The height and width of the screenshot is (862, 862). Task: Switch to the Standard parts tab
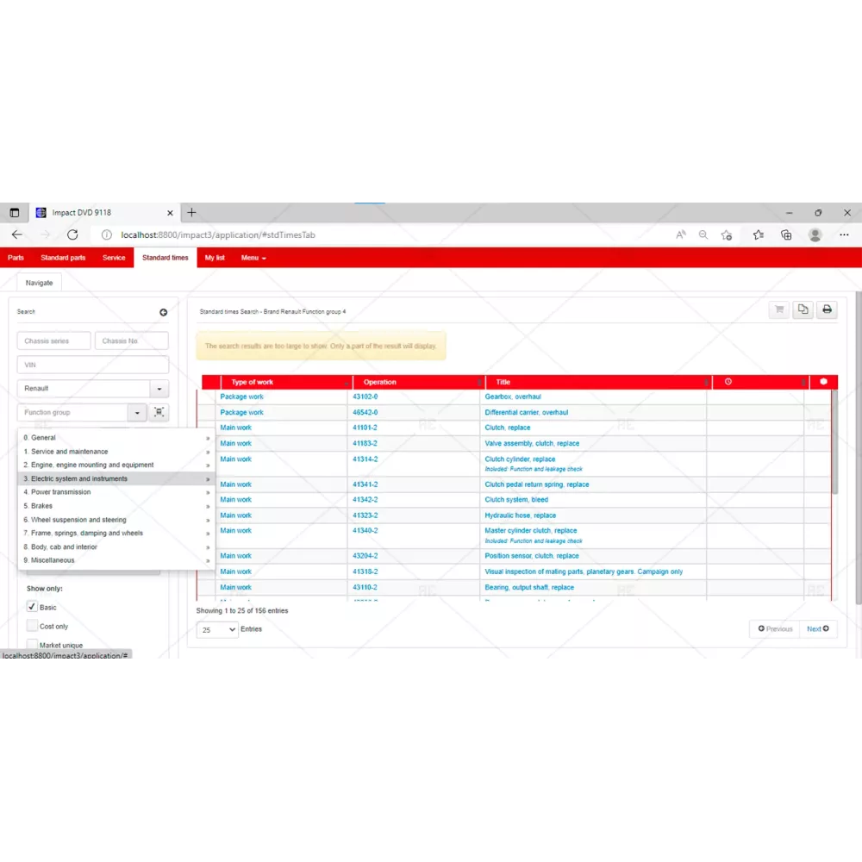tap(63, 258)
